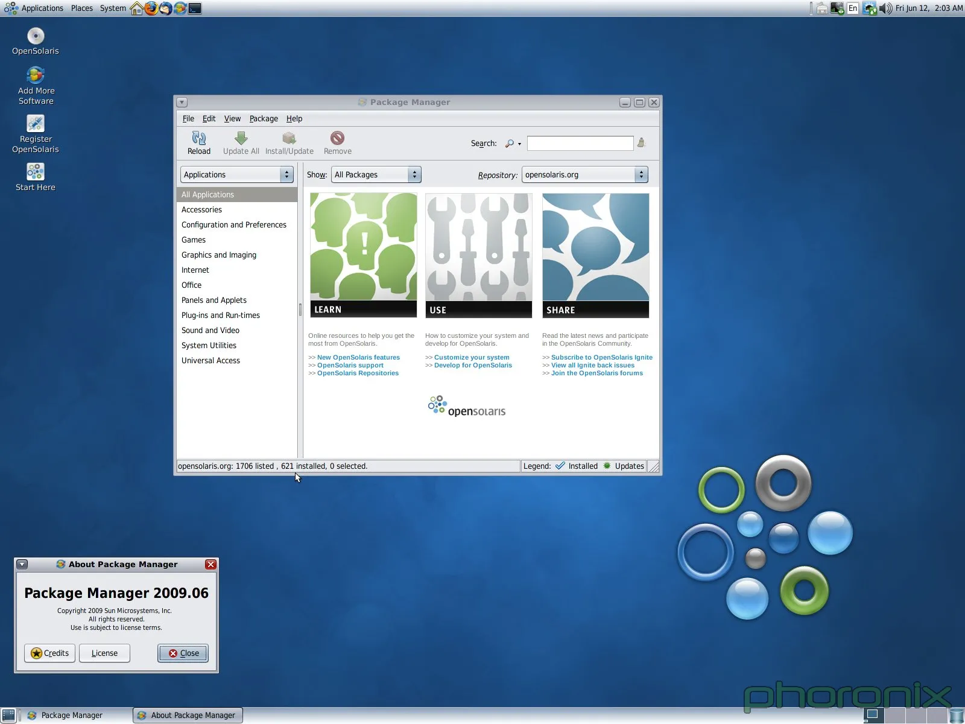Select All Applications category
This screenshot has height=724, width=965.
tap(237, 195)
